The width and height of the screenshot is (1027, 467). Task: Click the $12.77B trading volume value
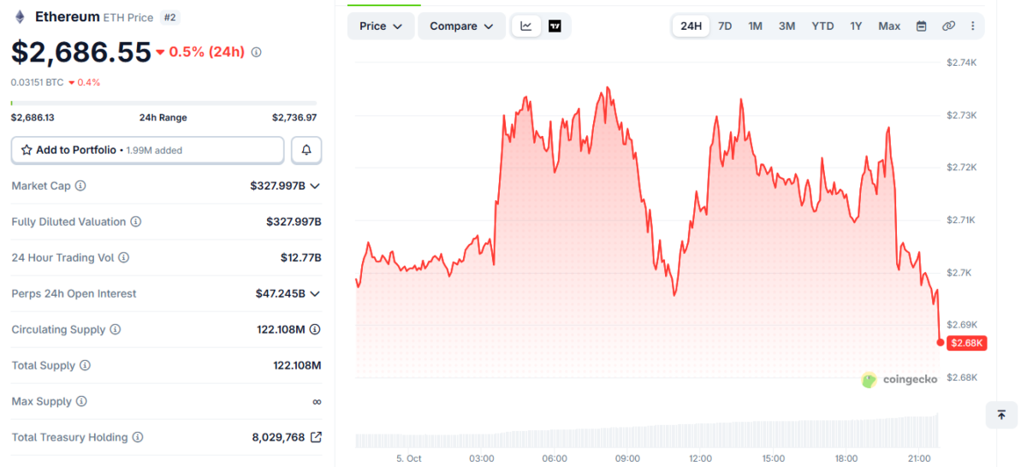[x=300, y=257]
